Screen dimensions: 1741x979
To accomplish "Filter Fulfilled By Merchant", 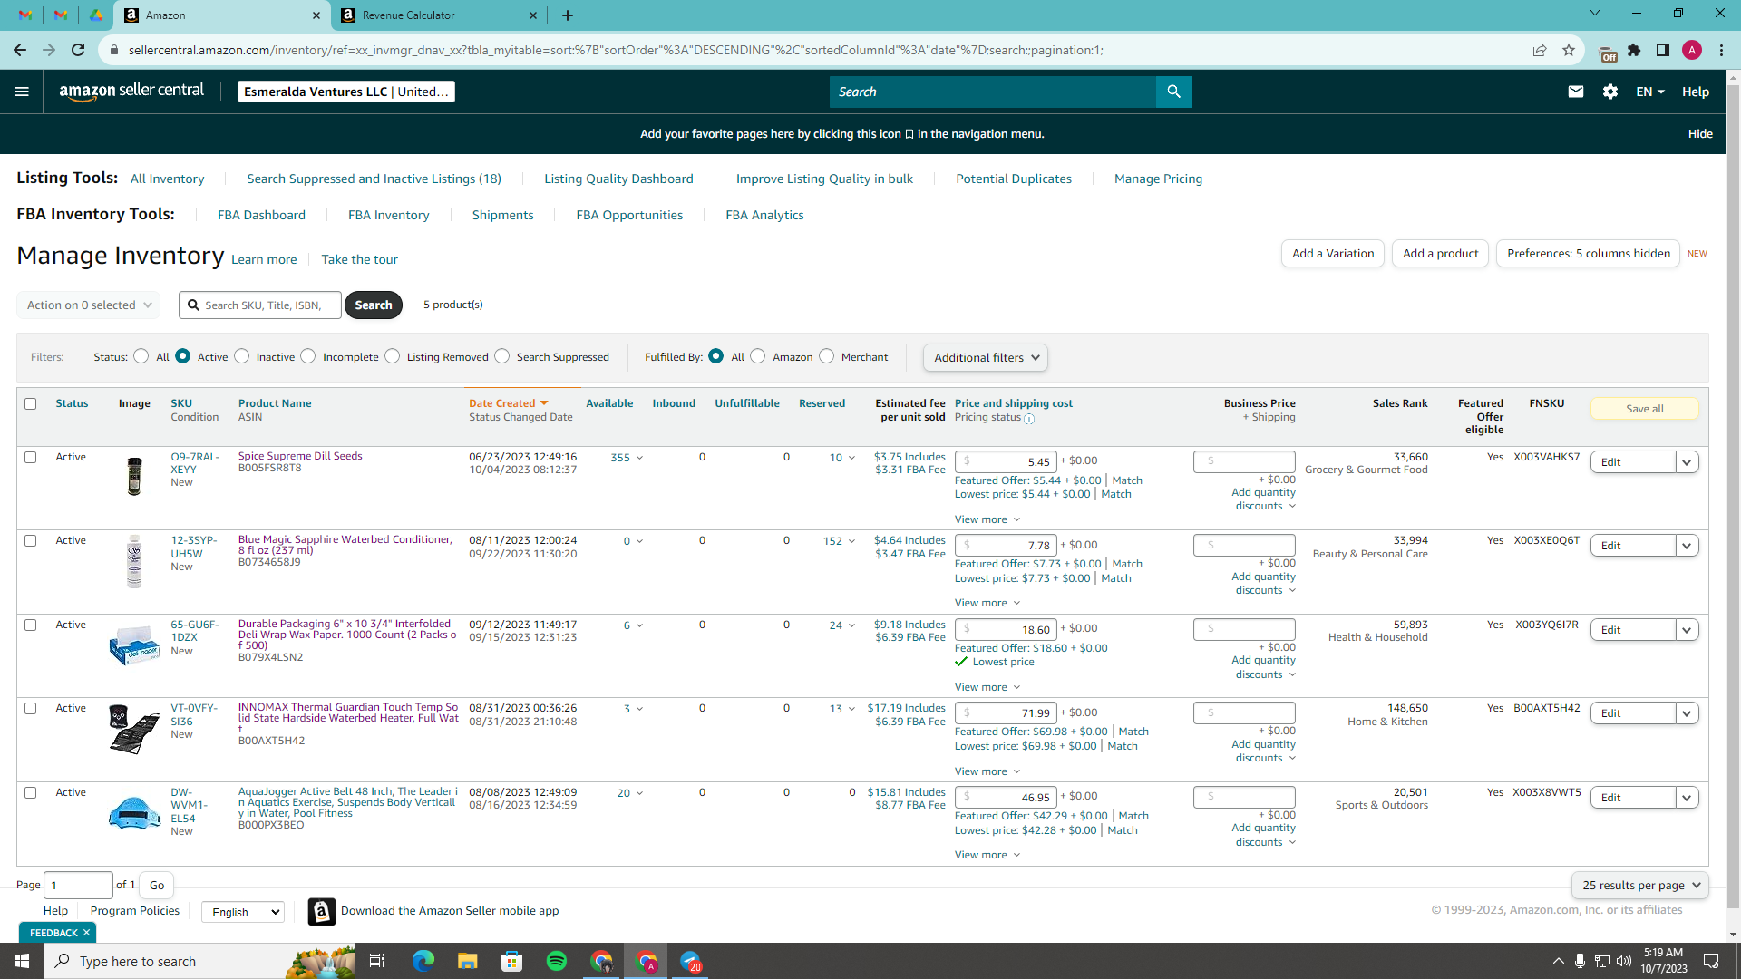I will (827, 356).
